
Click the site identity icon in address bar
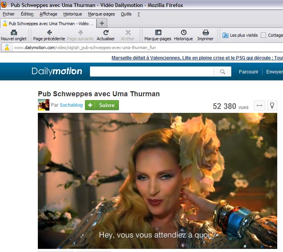click(x=7, y=48)
